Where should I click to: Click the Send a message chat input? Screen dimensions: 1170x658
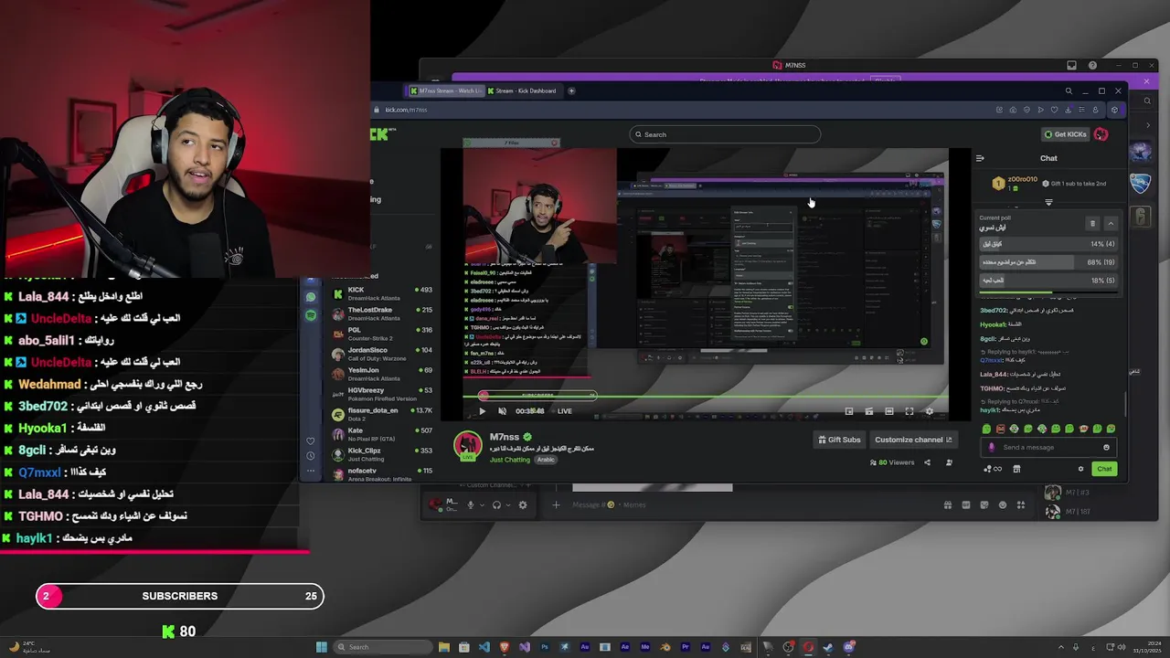point(1048,447)
